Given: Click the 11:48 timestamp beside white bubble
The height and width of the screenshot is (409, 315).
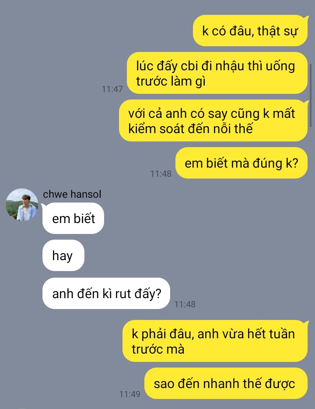Looking at the screenshot, I should click(x=185, y=304).
